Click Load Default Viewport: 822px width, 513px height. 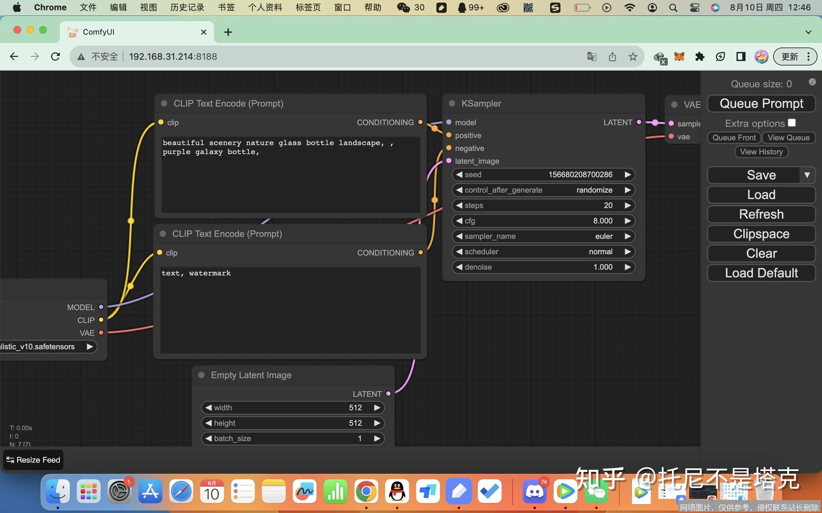(761, 273)
